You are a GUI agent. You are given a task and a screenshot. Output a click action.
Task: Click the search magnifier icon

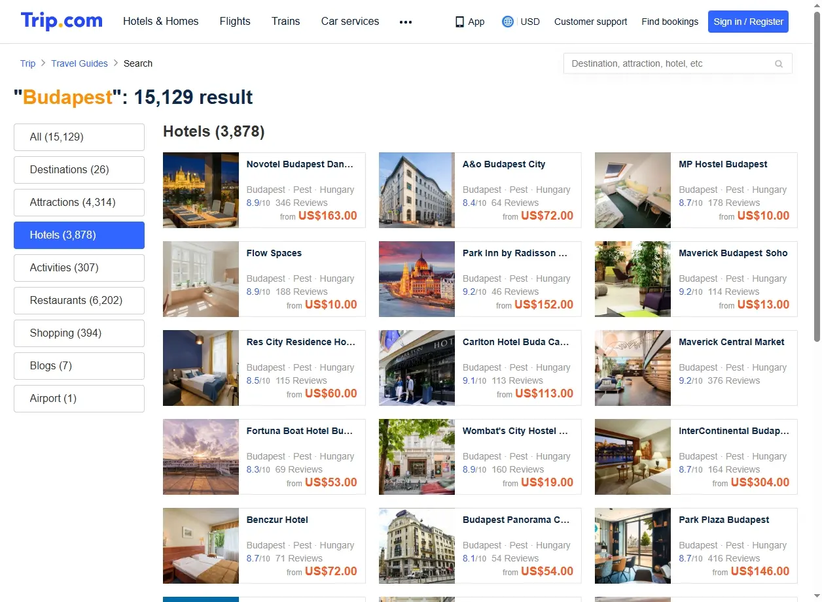pos(779,63)
